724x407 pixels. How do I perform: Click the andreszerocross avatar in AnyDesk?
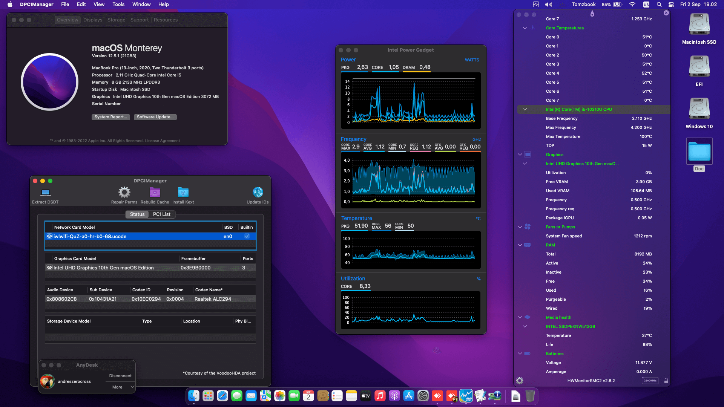pyautogui.click(x=48, y=381)
